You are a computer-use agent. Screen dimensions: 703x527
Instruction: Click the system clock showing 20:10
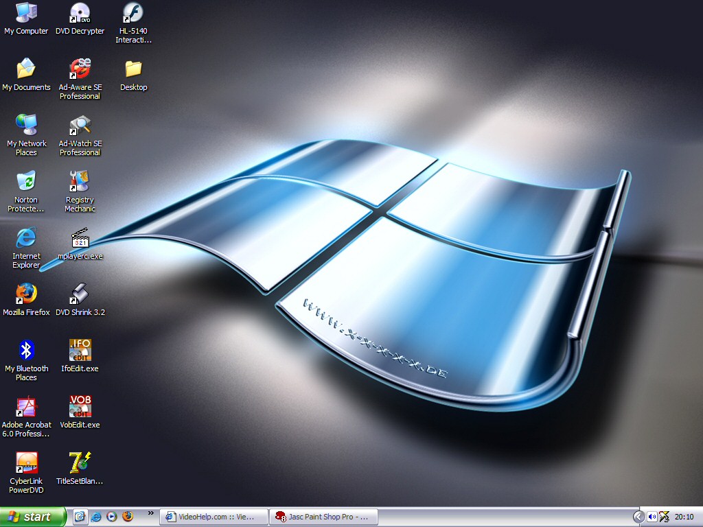[x=684, y=517]
